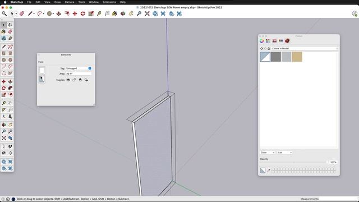Choose the Rectangle tool in left palette

pos(4,53)
